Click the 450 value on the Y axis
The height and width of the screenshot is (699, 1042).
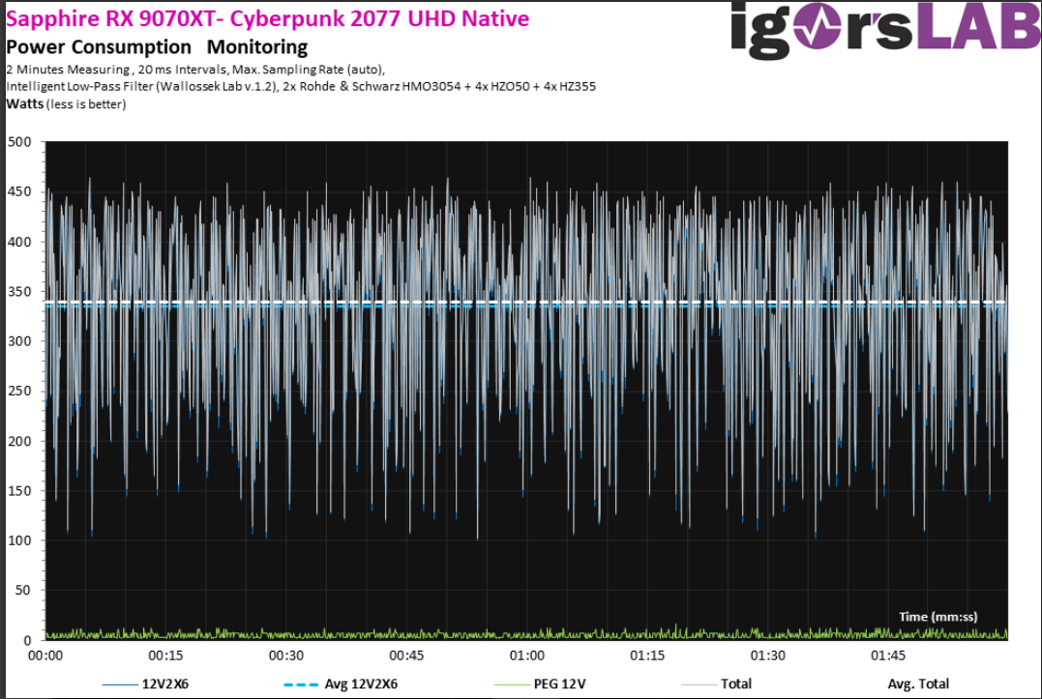[x=19, y=191]
